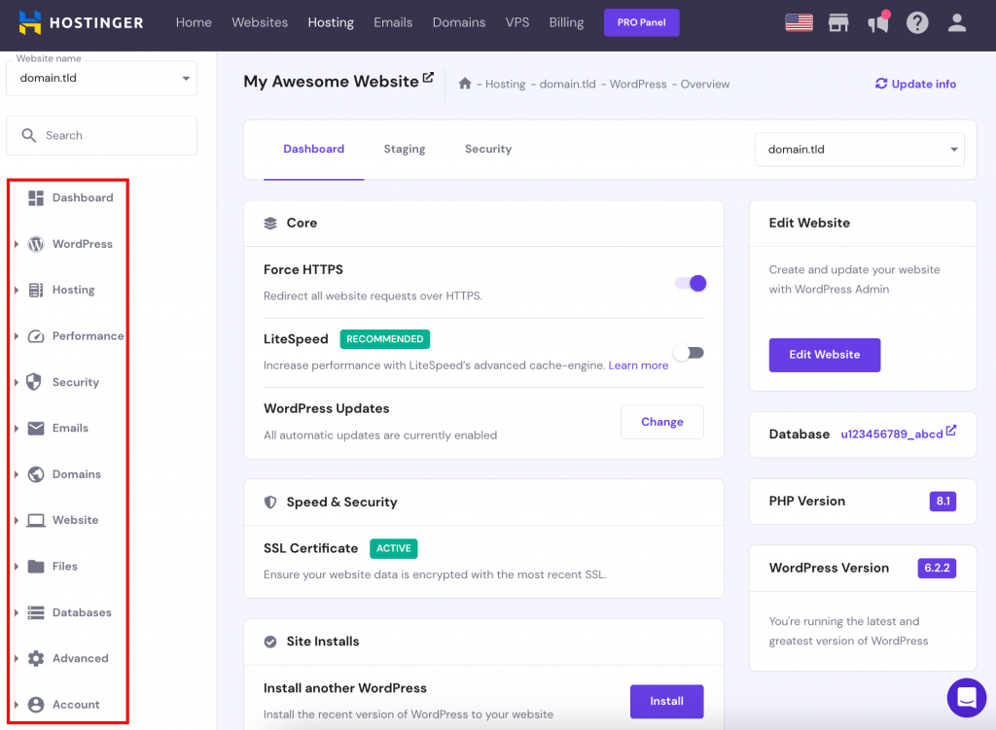Open the announcements megaphone icon

pos(878,22)
